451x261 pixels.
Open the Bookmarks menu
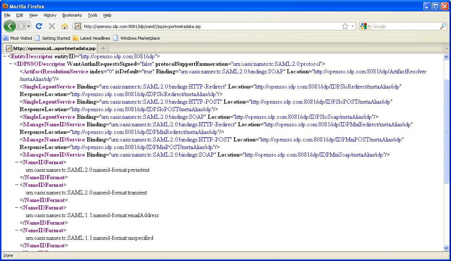coord(72,15)
